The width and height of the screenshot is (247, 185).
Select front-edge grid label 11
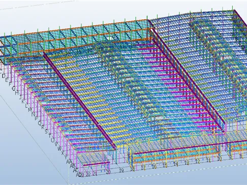(x=208, y=160)
